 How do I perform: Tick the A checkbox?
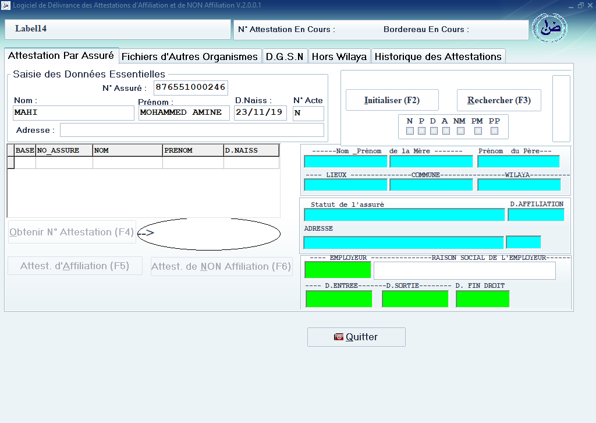coord(446,131)
